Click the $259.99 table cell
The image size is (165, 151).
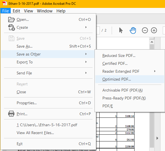tap(126, 145)
